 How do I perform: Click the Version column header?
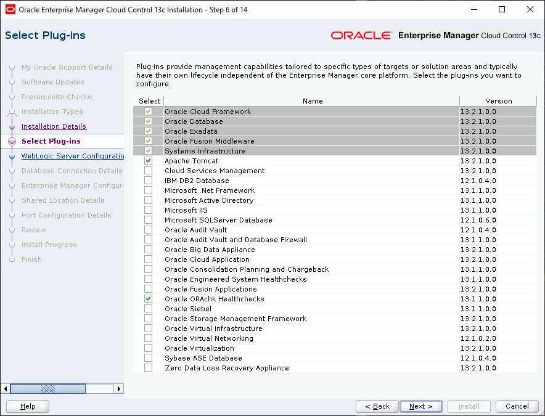click(x=498, y=101)
